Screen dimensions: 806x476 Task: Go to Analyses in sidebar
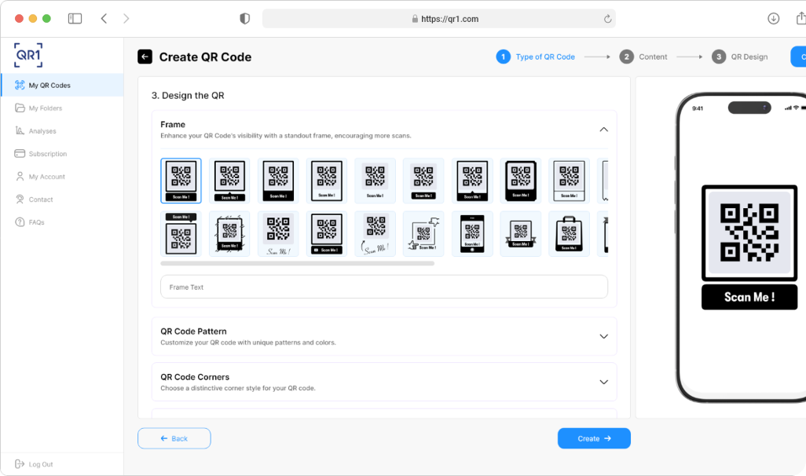click(42, 131)
